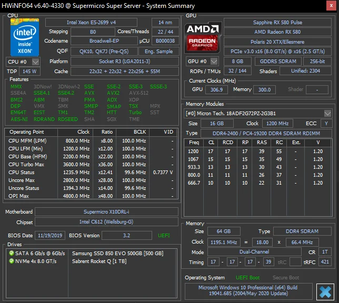Click the module clock 1200 MHz field
The height and width of the screenshot is (303, 339).
click(277, 124)
